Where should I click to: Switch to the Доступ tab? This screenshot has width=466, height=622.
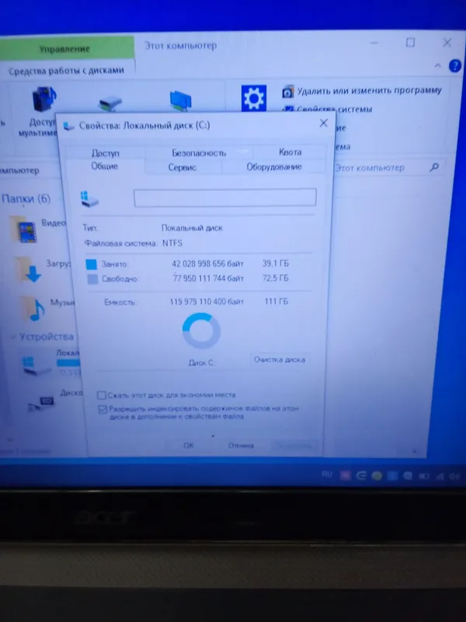pyautogui.click(x=106, y=153)
